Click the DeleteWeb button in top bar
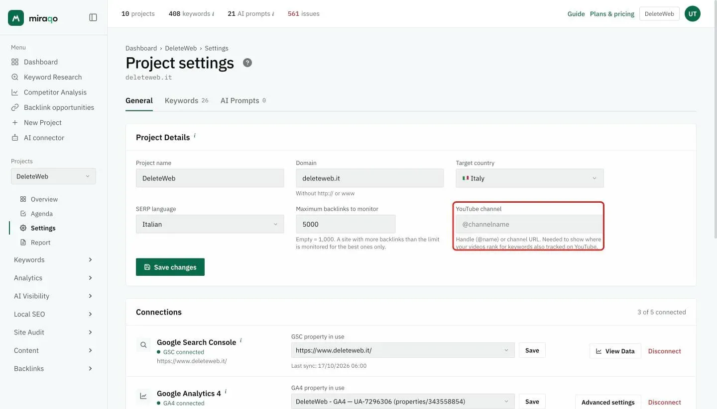Image resolution: width=717 pixels, height=409 pixels. 659,14
